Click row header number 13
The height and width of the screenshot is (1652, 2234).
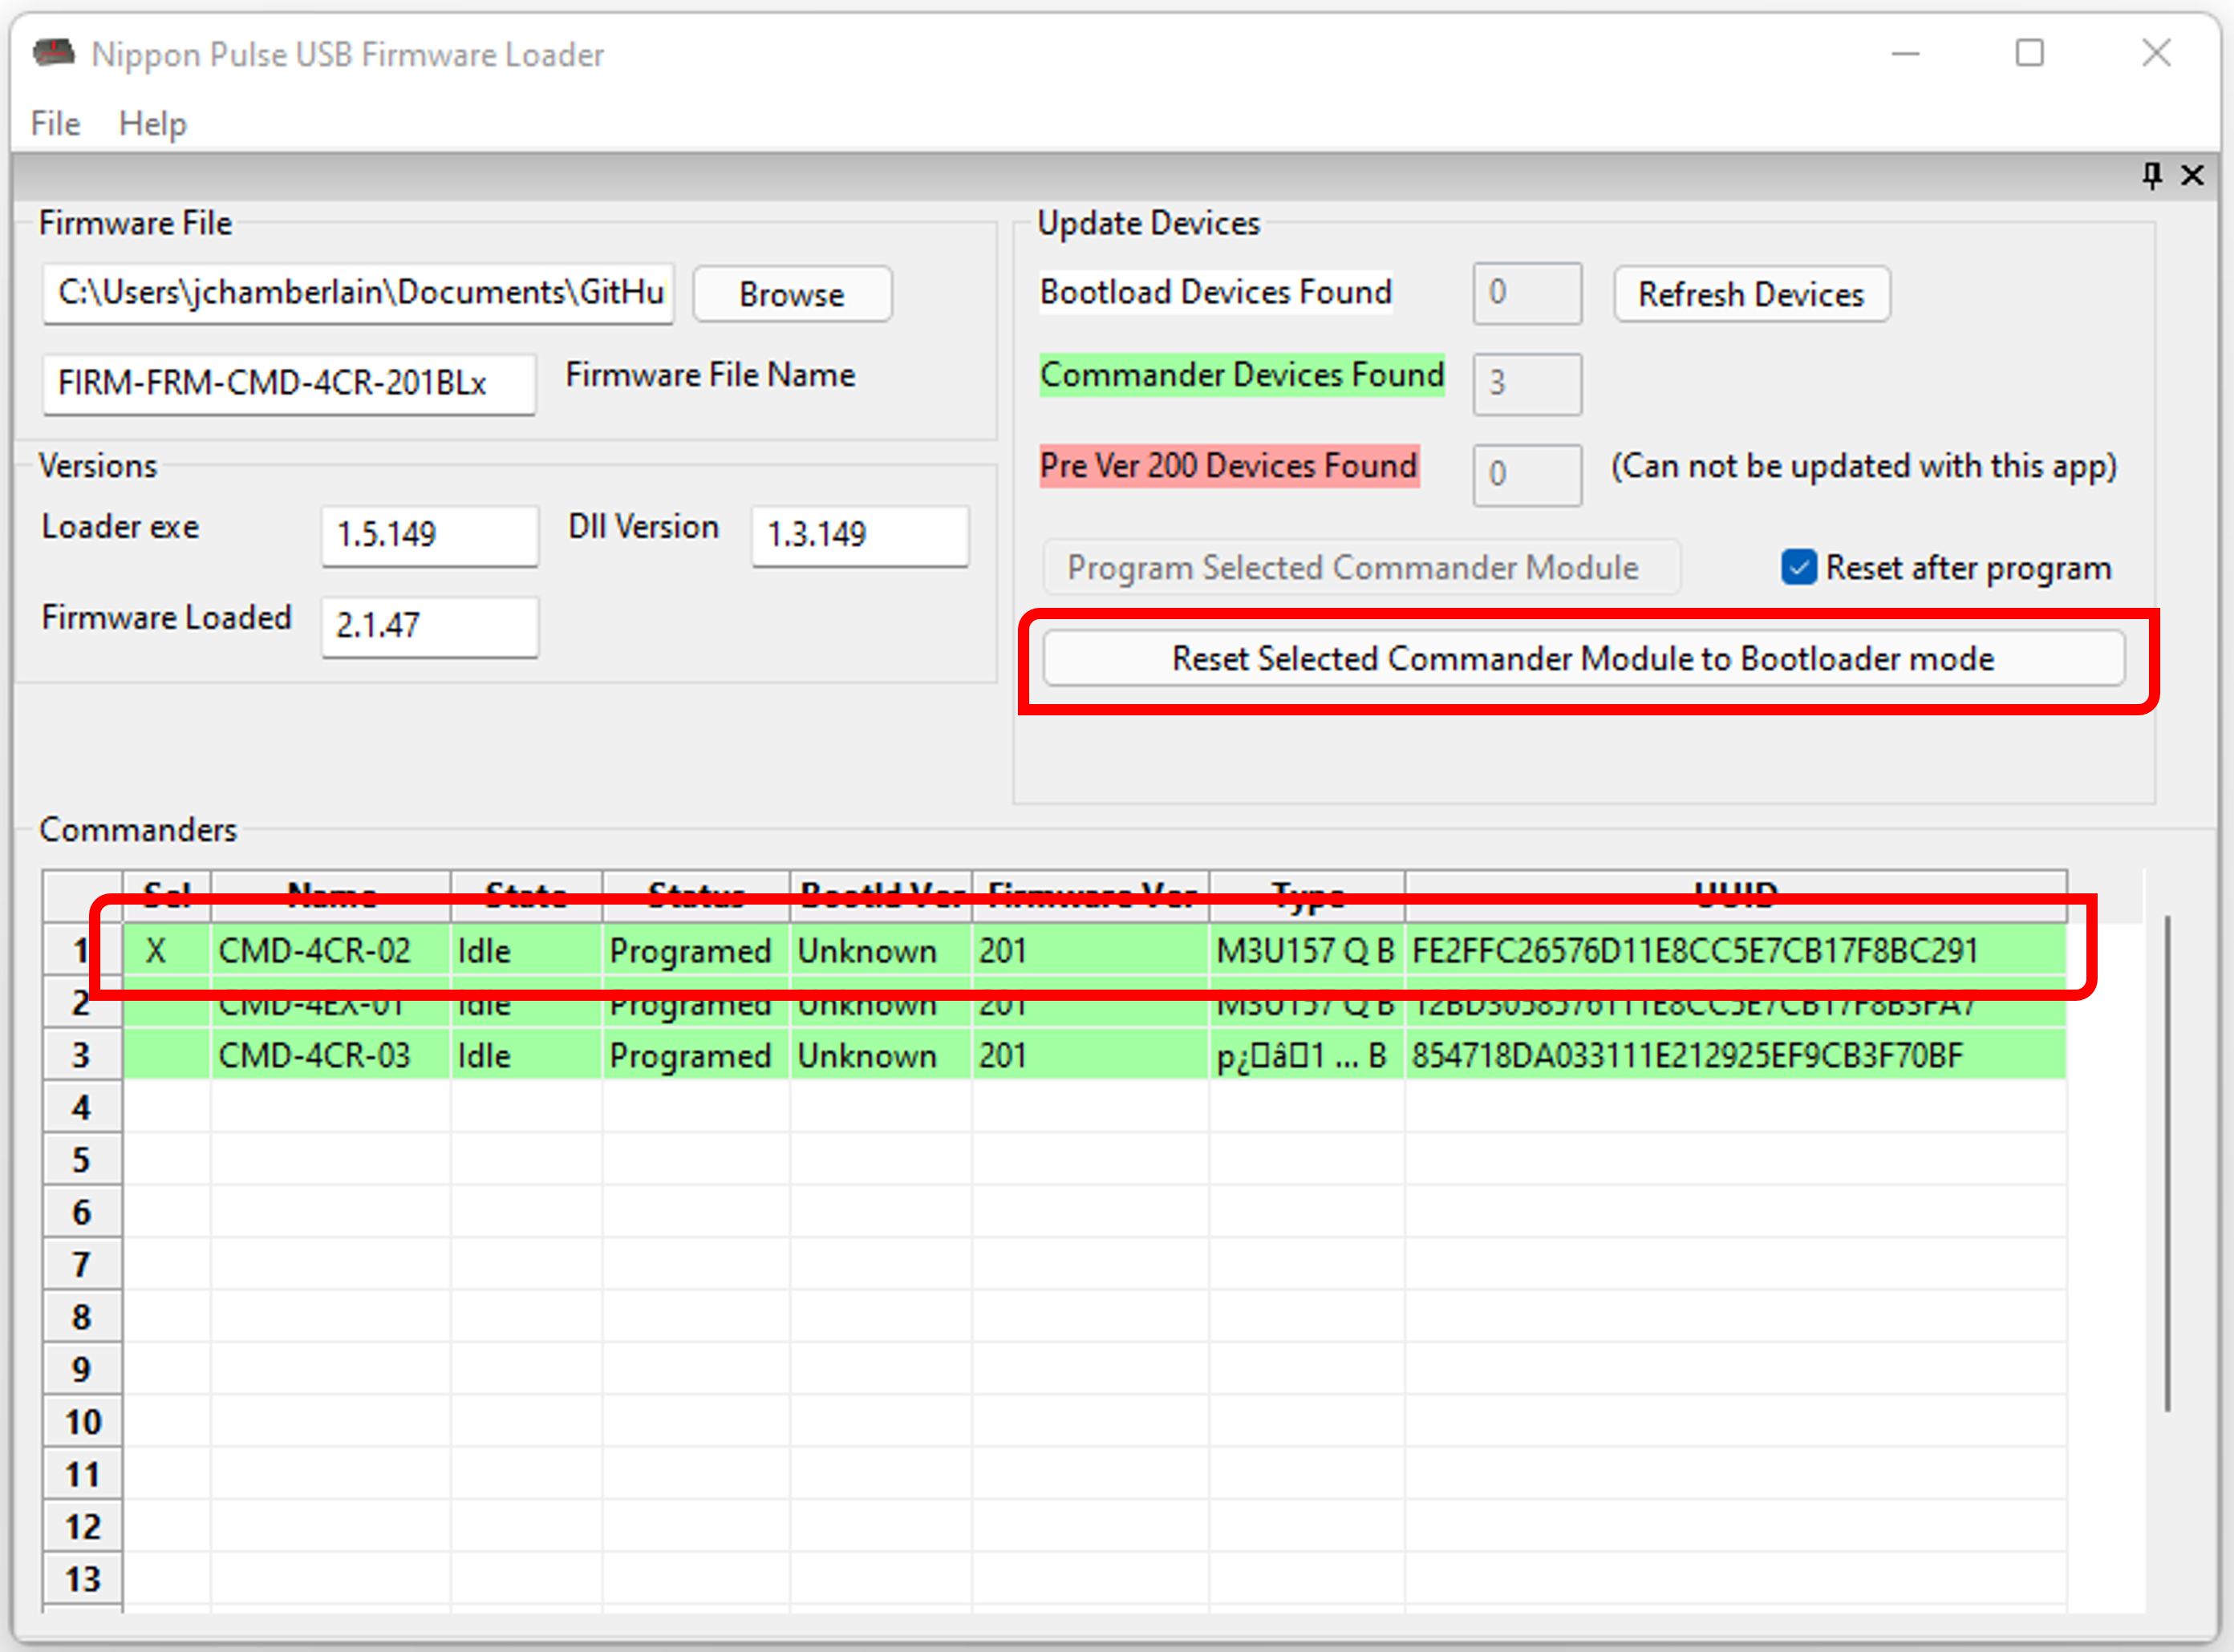(x=83, y=1580)
